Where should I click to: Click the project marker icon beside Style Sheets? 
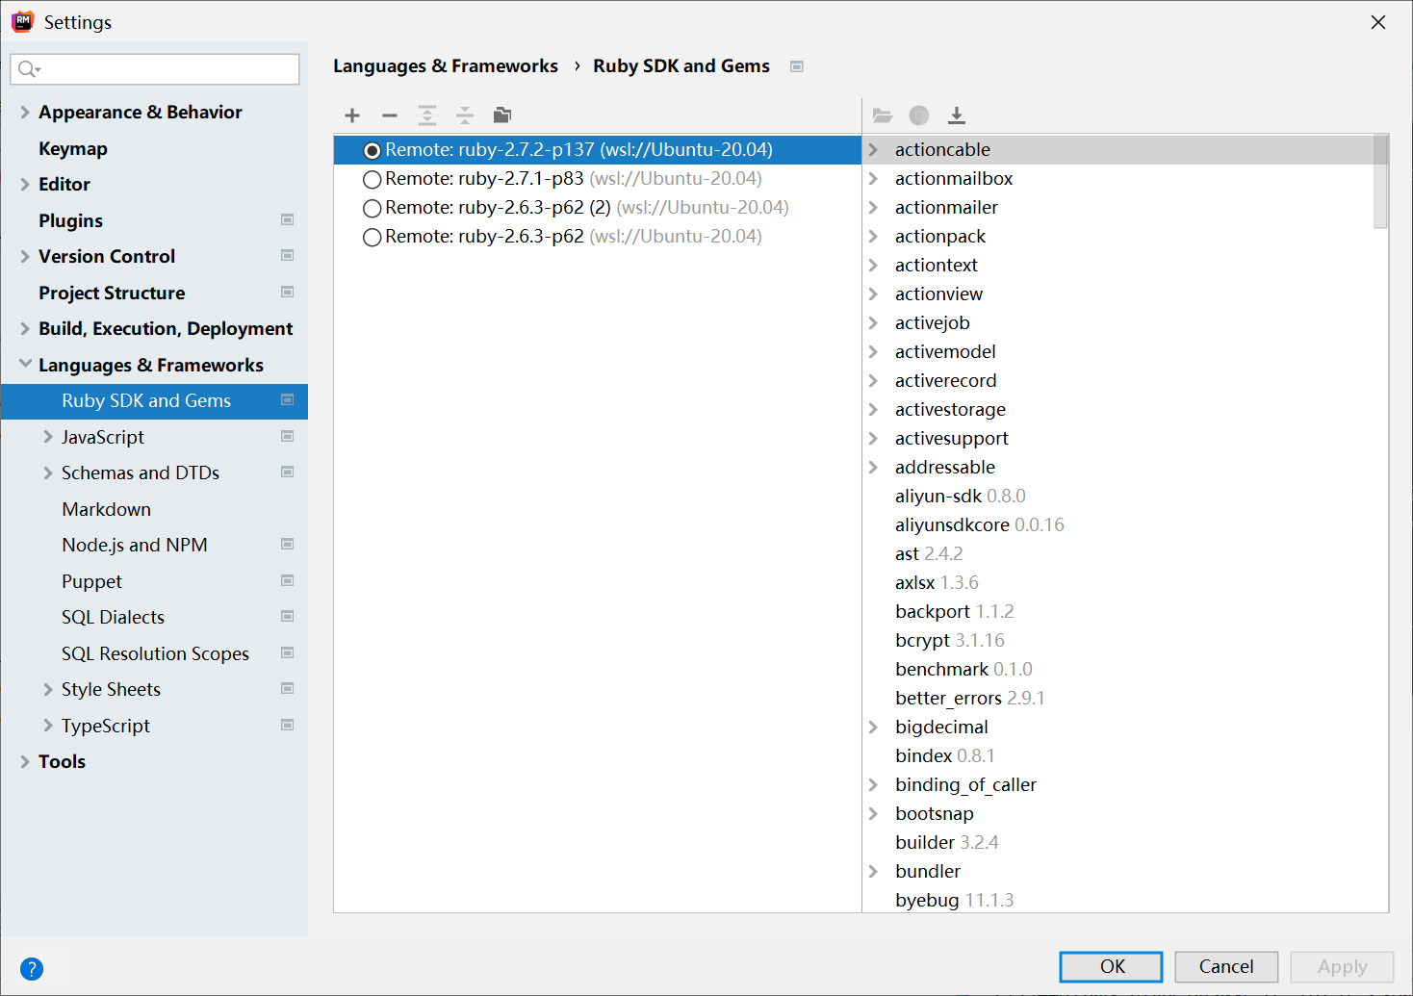click(x=287, y=688)
